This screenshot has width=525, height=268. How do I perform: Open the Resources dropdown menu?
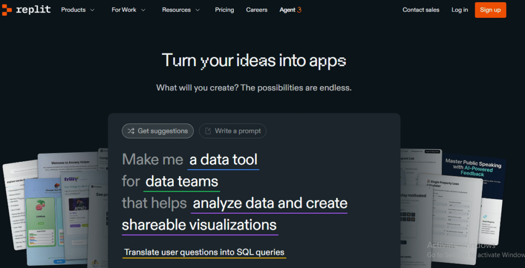(180, 10)
